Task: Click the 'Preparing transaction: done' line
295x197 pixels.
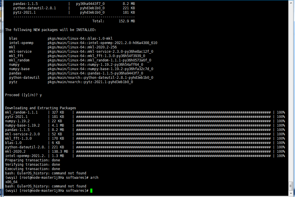Action: pos(32,160)
